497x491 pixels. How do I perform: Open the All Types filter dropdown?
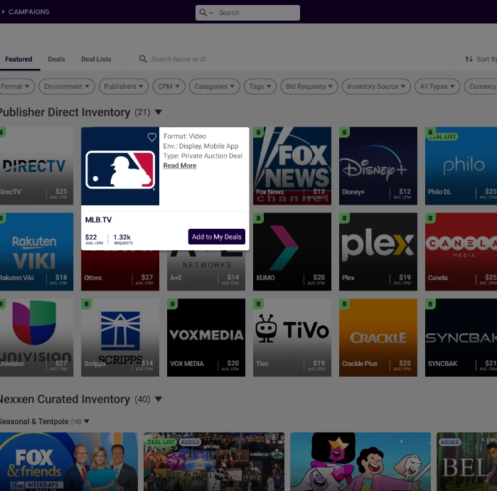click(x=437, y=87)
